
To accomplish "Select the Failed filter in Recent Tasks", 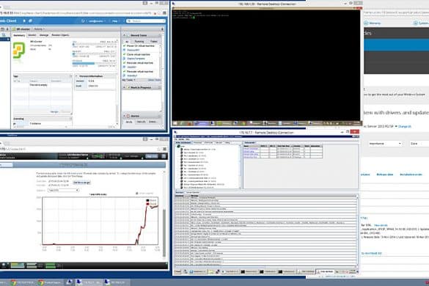I will [x=154, y=41].
